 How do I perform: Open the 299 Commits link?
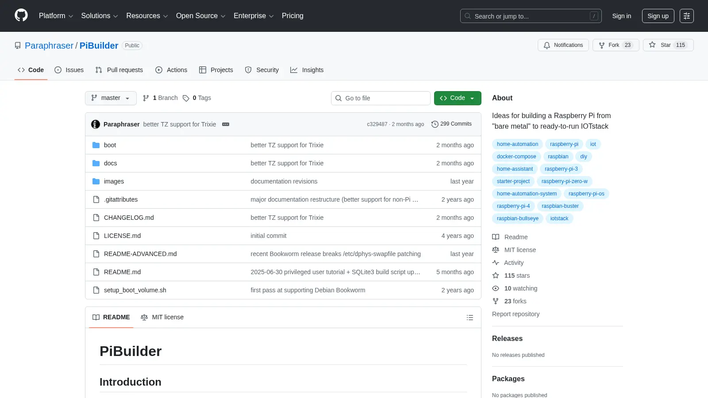click(x=451, y=124)
